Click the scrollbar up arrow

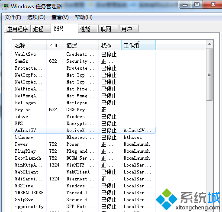pos(209,45)
